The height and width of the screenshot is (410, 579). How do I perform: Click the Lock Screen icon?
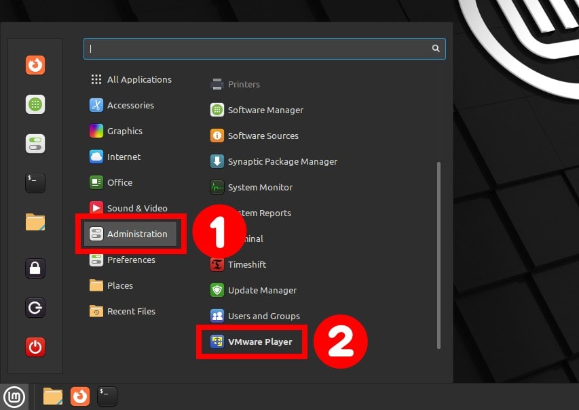35,268
